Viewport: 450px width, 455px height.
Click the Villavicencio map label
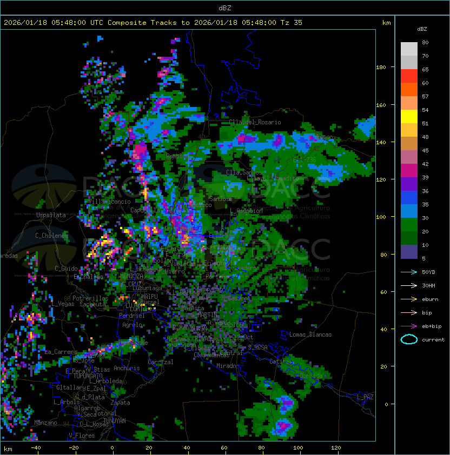point(109,202)
